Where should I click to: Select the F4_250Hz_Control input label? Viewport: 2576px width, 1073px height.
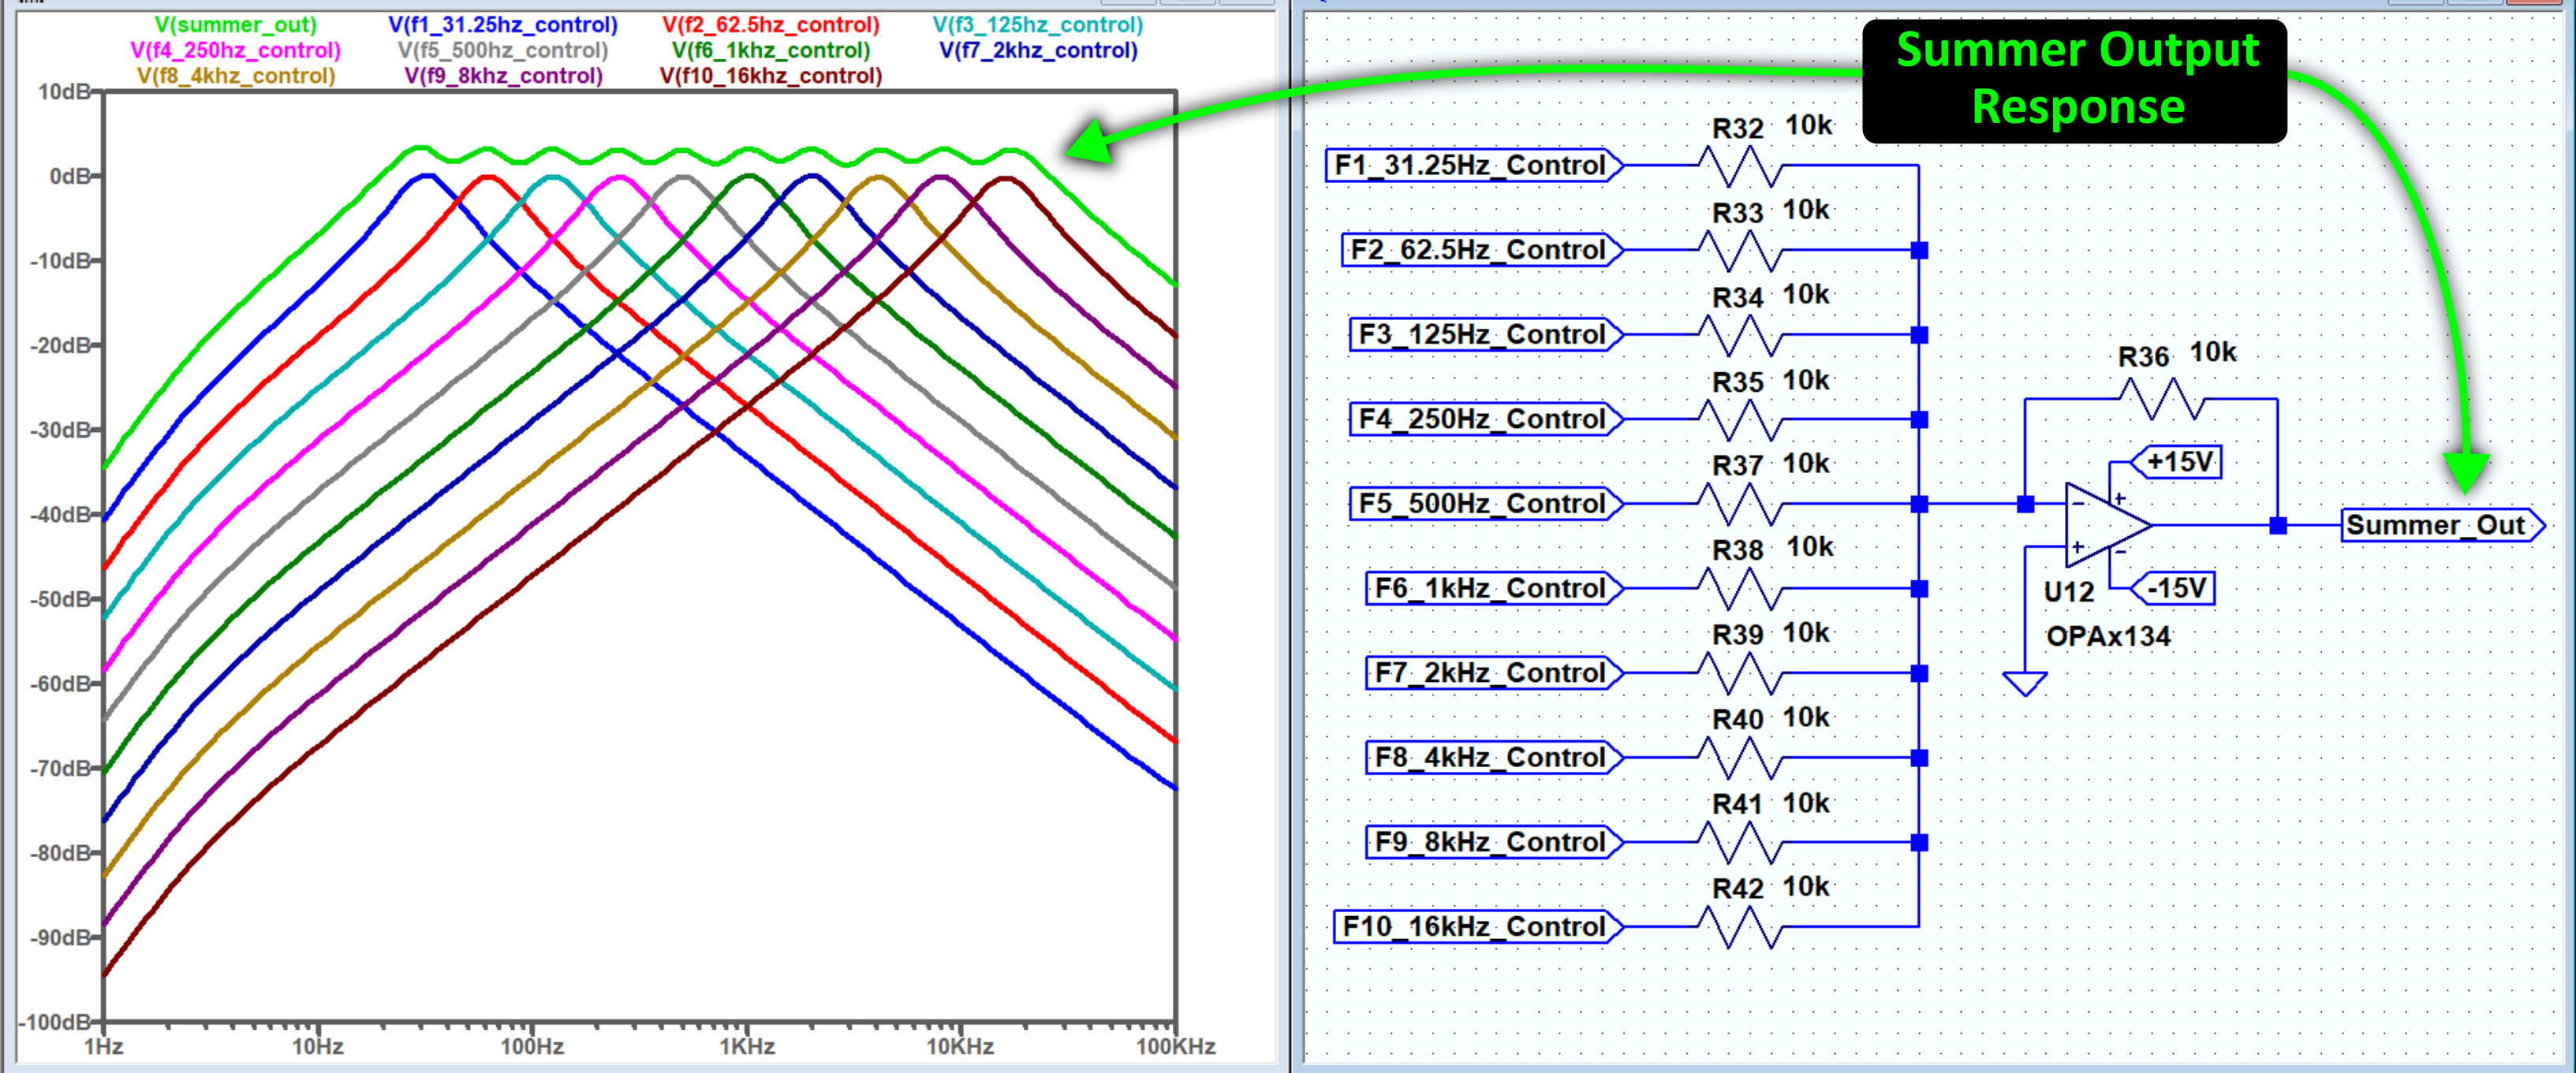pos(1486,419)
